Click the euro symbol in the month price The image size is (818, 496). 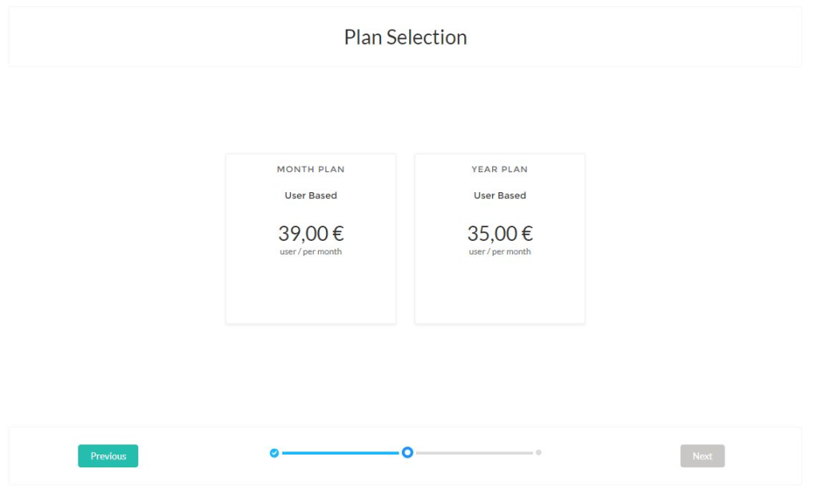[338, 234]
